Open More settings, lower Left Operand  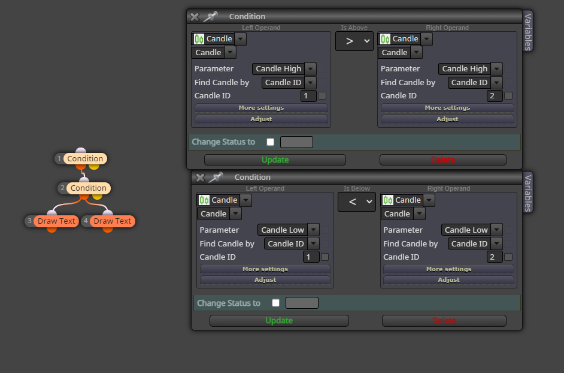[265, 269]
